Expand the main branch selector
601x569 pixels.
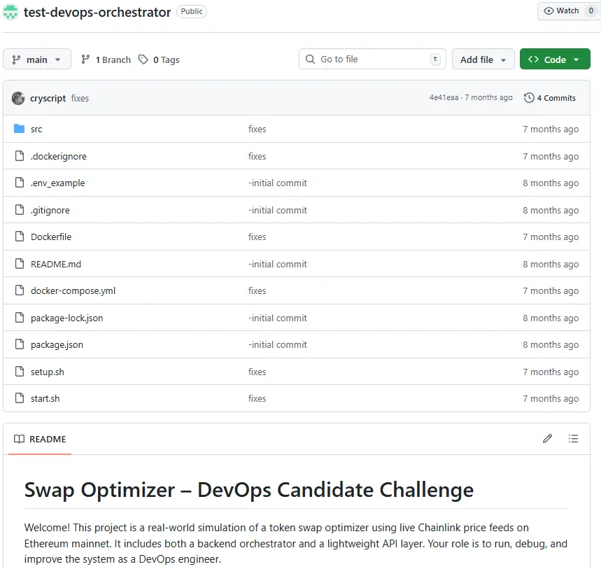[x=37, y=59]
